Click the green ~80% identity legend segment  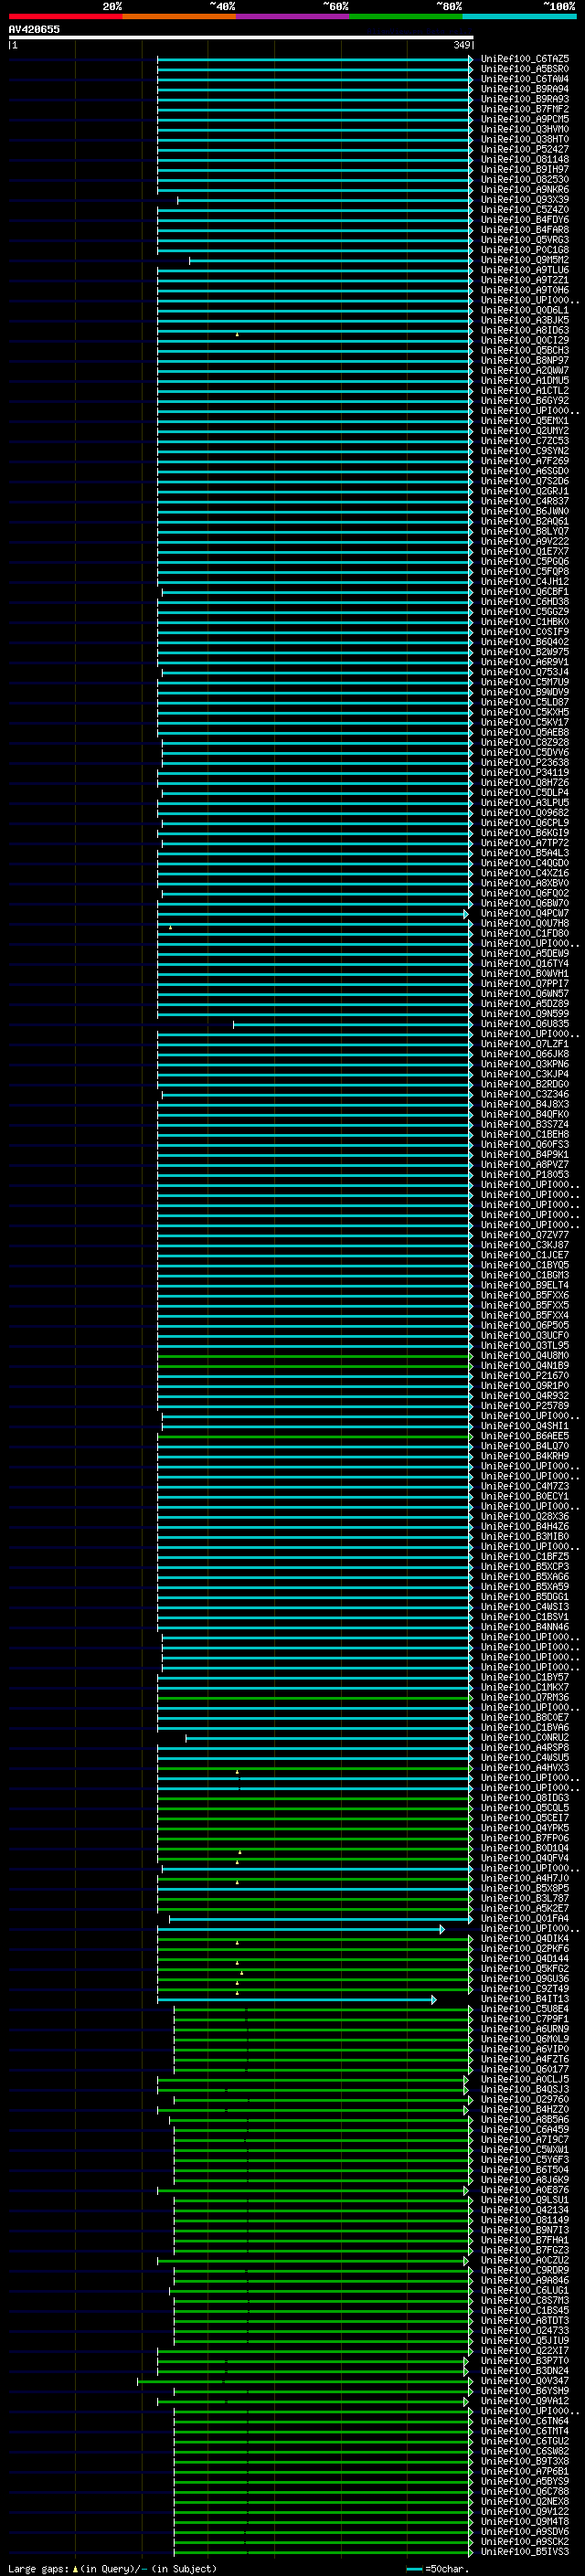click(406, 16)
